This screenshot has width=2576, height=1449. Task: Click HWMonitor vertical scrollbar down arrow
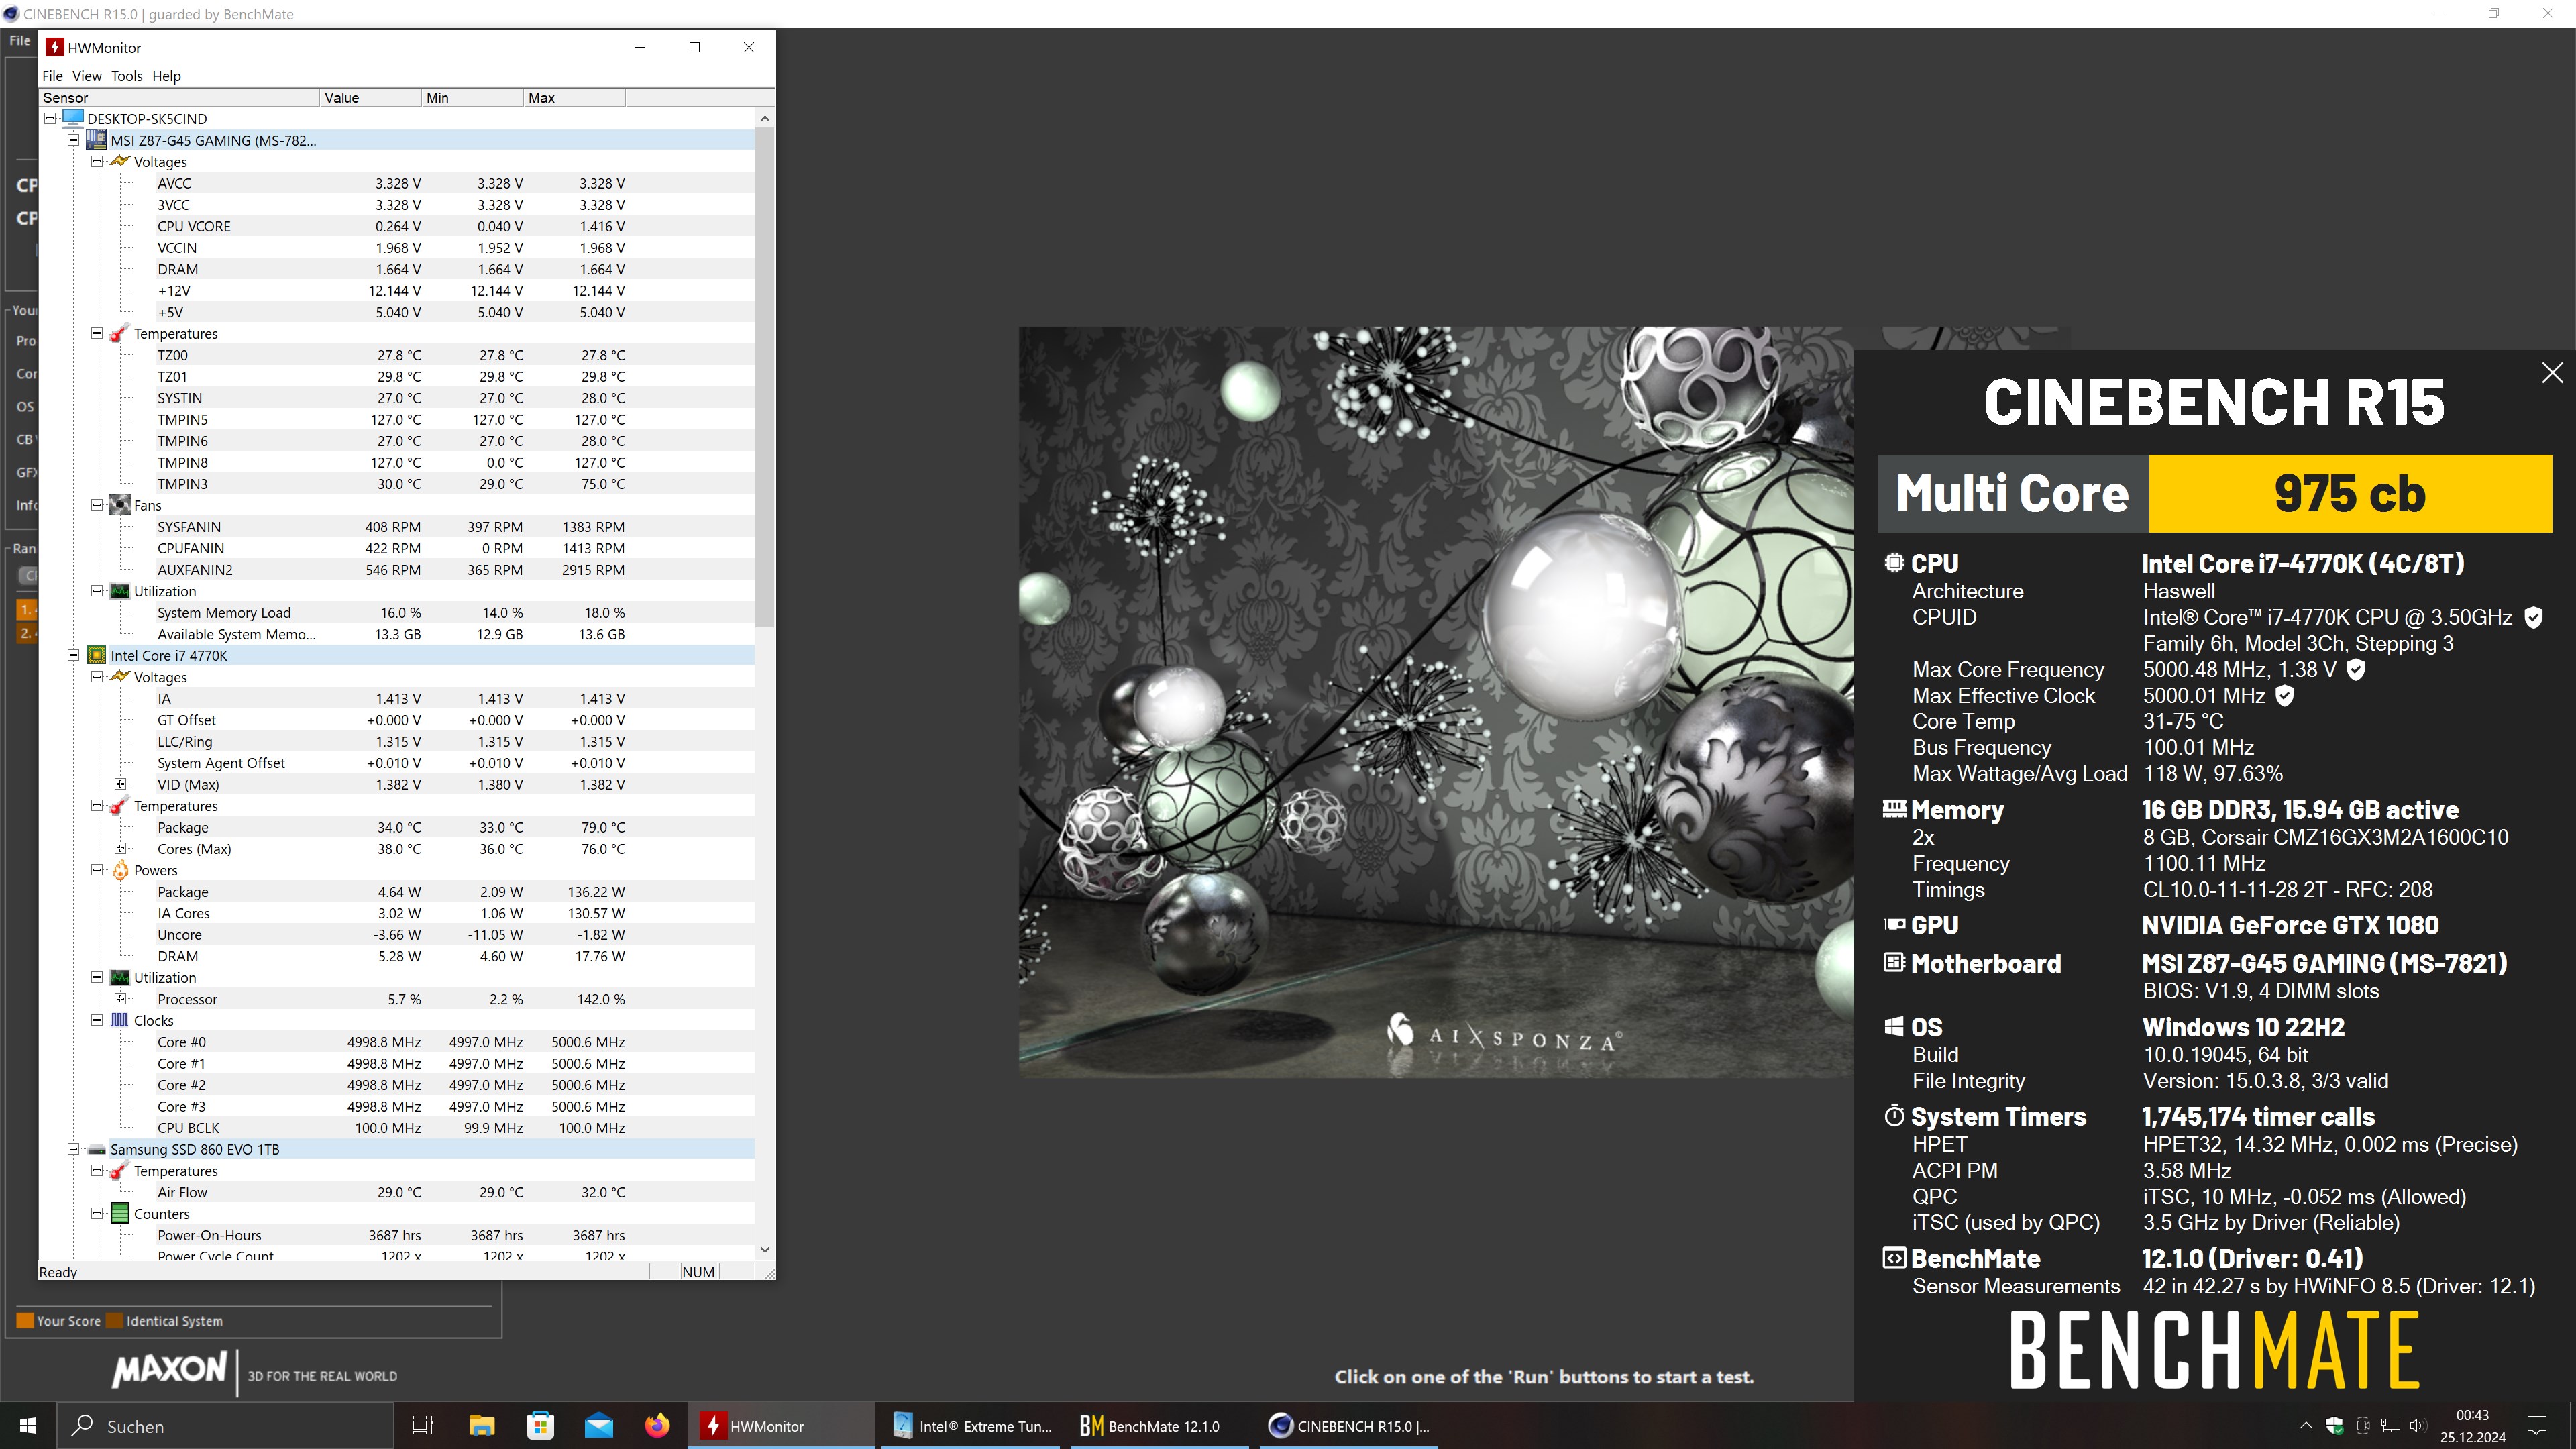765,1249
